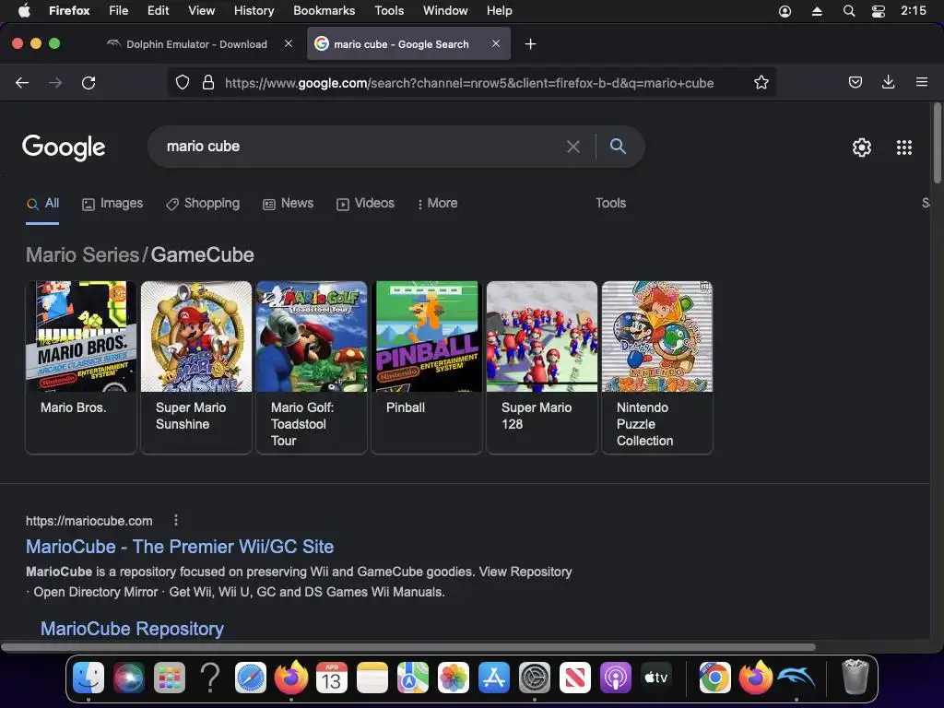Open the Trash in the Dock
Image resolution: width=944 pixels, height=708 pixels.
(855, 678)
